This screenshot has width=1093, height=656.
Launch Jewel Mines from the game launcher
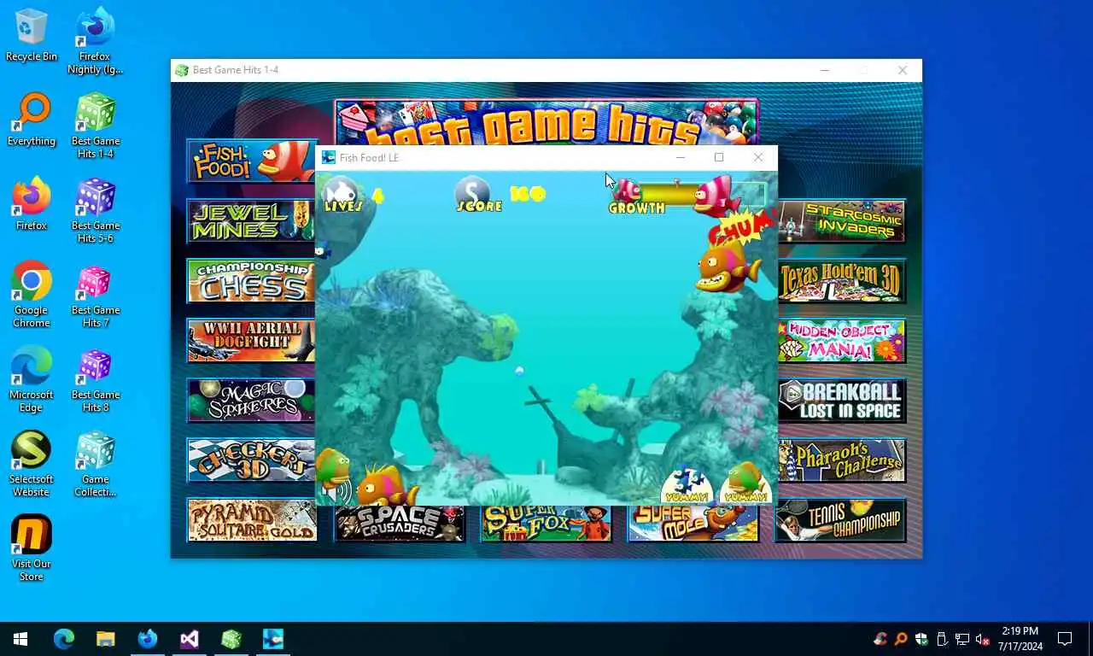pyautogui.click(x=251, y=221)
